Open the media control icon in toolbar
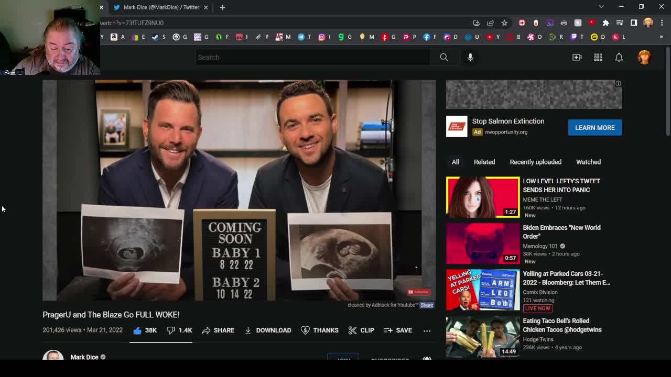The height and width of the screenshot is (377, 671). click(x=620, y=23)
